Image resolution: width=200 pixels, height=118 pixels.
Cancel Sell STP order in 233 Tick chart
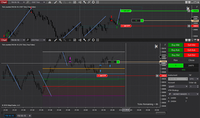coord(157,76)
